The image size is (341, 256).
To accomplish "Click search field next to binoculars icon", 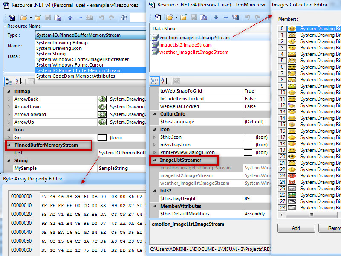I will click(138, 17).
